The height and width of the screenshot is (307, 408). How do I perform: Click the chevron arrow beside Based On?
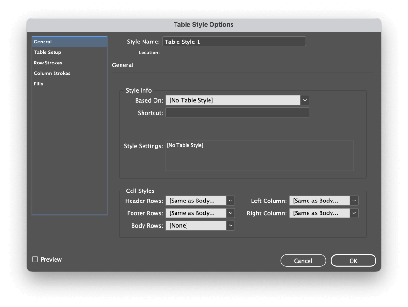(x=305, y=100)
